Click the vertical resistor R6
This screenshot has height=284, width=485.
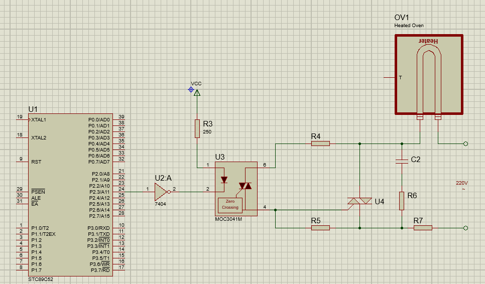(x=402, y=201)
